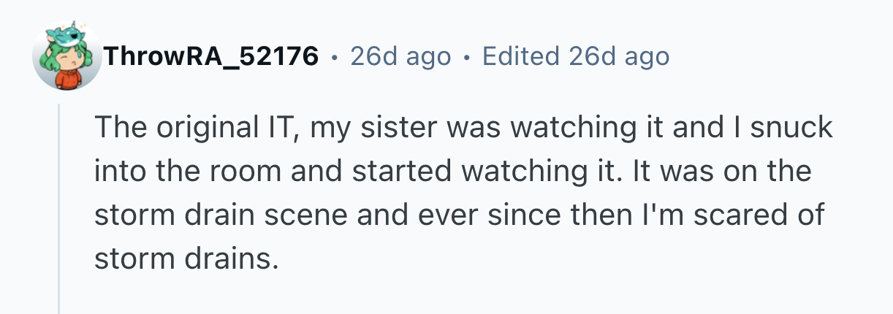The image size is (893, 314).
Task: Click the dot separator before "Edited"
Action: point(467,56)
